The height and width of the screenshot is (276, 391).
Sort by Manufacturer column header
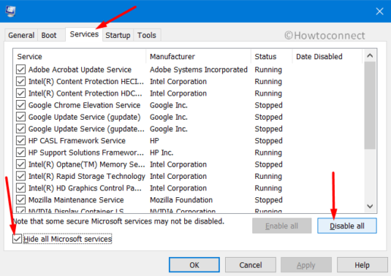point(199,56)
